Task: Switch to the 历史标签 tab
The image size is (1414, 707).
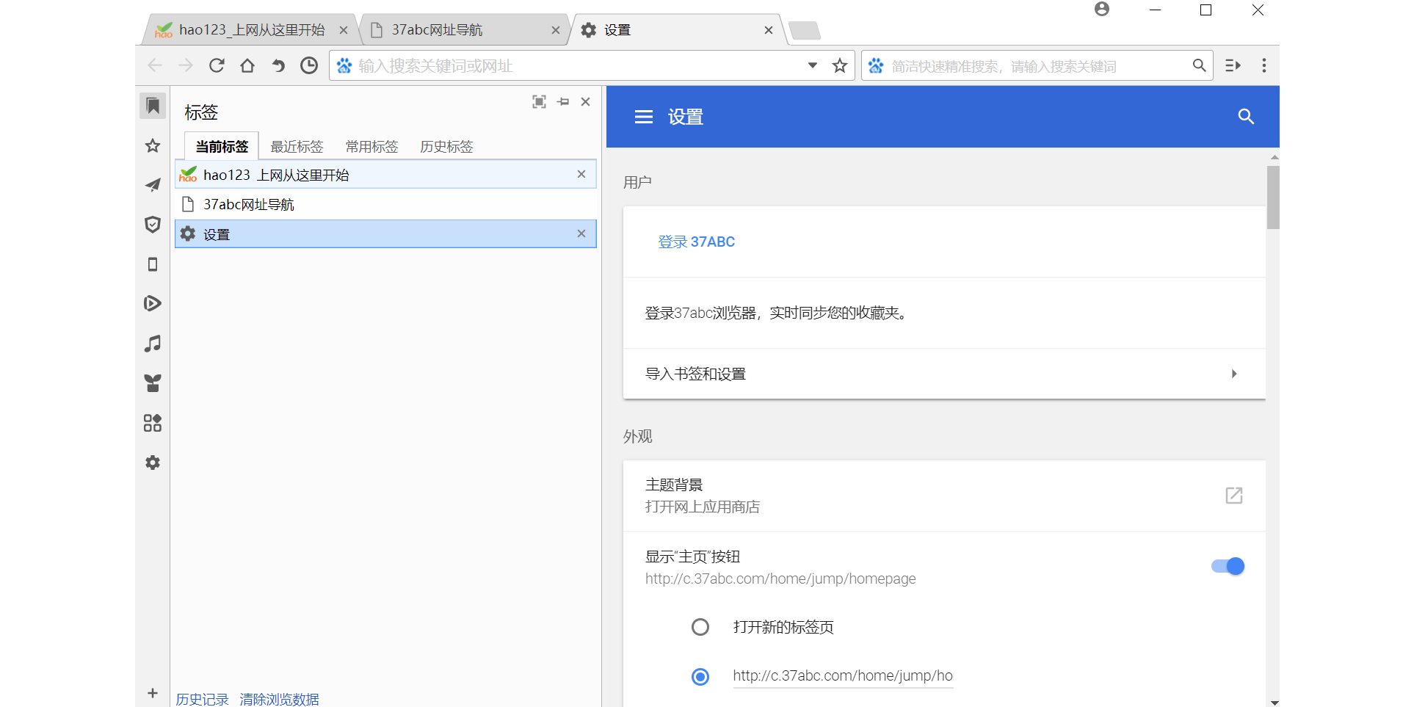Action: click(446, 146)
